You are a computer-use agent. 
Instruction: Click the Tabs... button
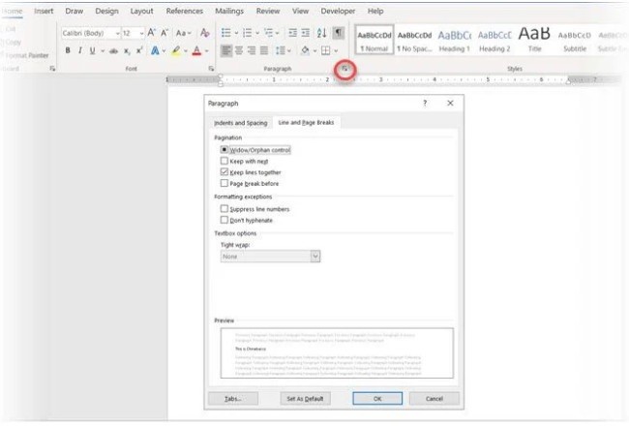[233, 399]
